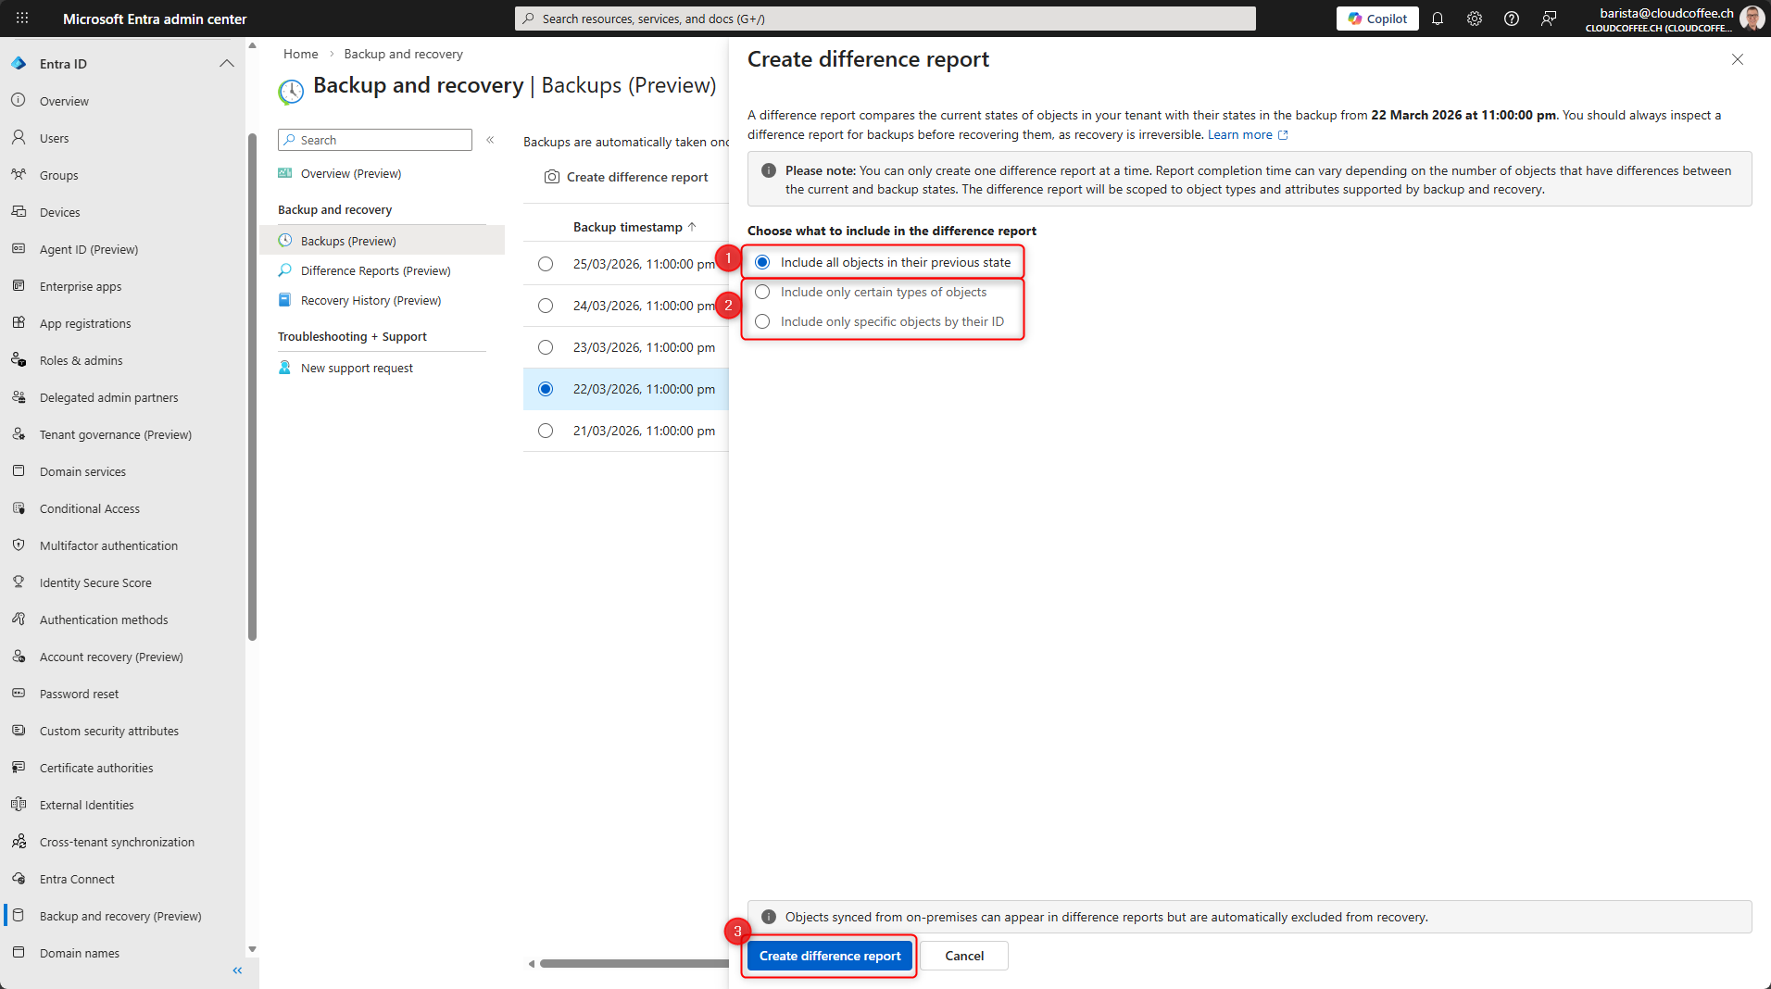
Task: Open the settings gear in header
Action: 1475,19
